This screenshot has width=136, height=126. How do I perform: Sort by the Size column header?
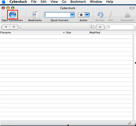[x=78, y=33]
